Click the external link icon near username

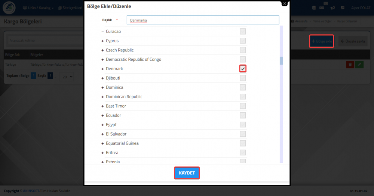click(x=343, y=8)
